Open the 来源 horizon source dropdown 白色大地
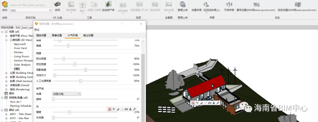Screen dimensions: 318x122 [x=67, y=94]
